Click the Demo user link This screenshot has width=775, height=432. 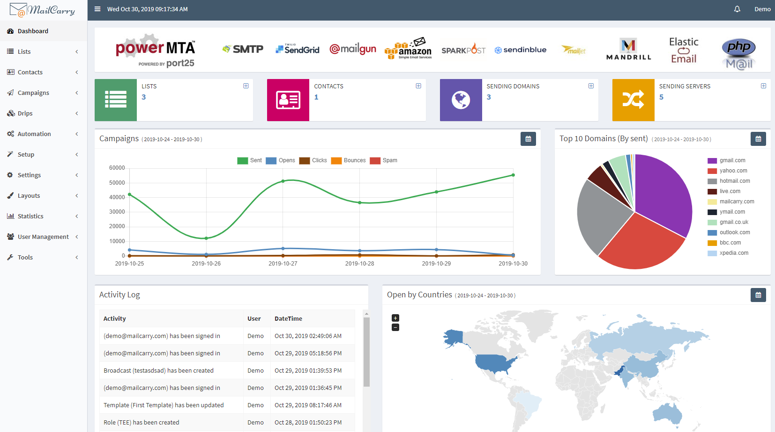(762, 9)
